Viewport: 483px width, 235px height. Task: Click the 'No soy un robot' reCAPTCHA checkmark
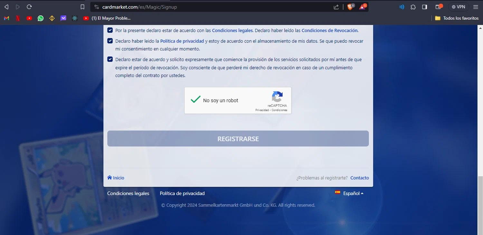[195, 99]
